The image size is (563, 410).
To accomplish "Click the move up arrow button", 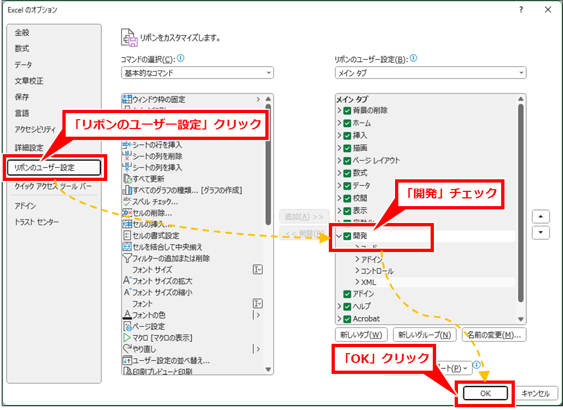I will 541,216.
